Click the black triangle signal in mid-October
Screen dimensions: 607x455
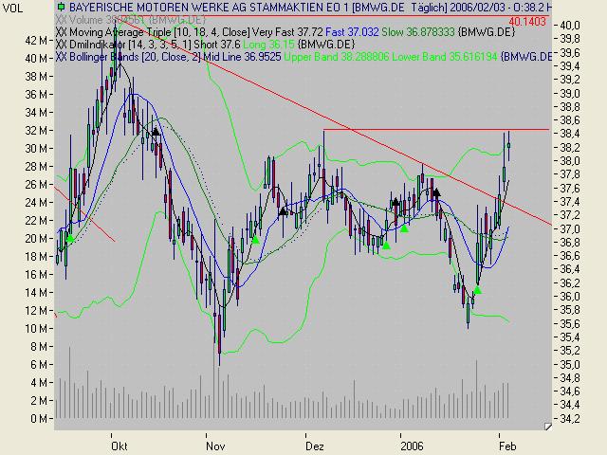pos(156,132)
